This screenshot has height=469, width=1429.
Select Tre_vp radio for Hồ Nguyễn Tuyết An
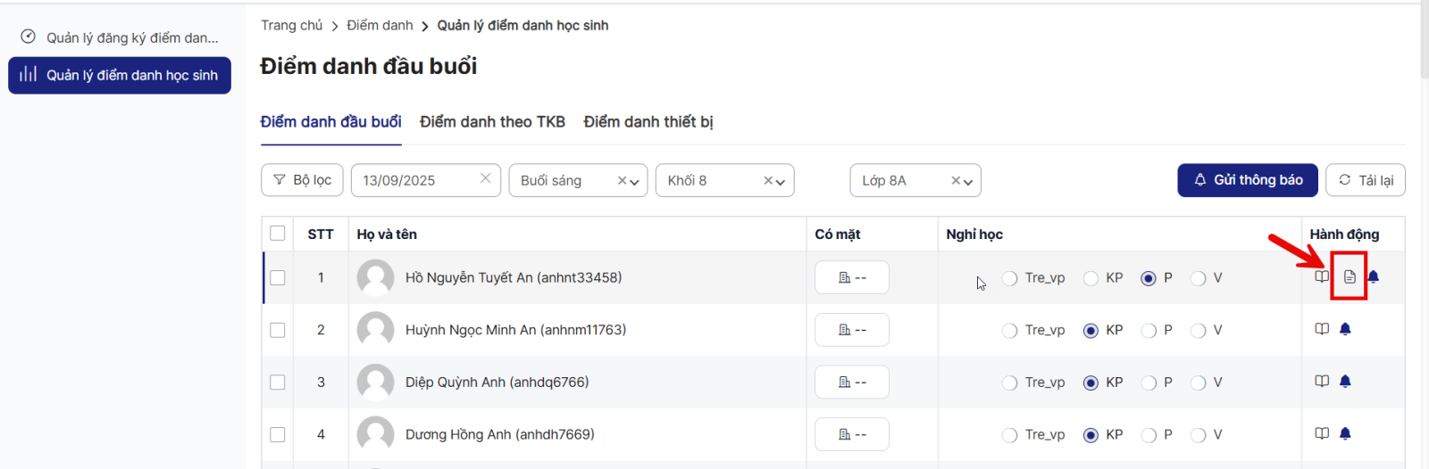click(1009, 278)
